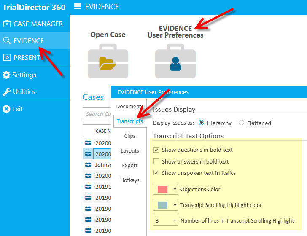Click the teal Scrolling Highlight color swatch
Viewport: 307px width, 236px height.
(x=162, y=205)
